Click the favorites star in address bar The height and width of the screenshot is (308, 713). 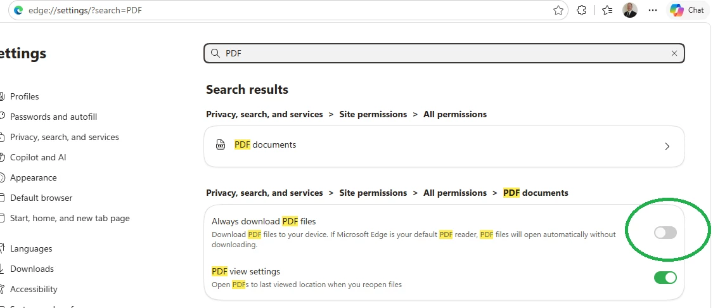[558, 10]
